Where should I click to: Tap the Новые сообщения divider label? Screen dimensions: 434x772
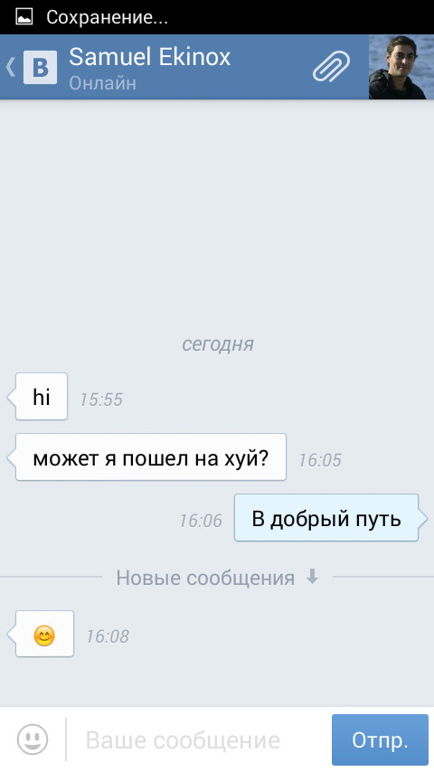tap(205, 578)
